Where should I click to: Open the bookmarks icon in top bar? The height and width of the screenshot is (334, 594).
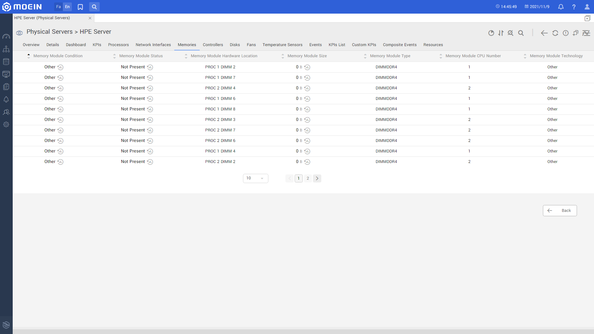(x=80, y=7)
